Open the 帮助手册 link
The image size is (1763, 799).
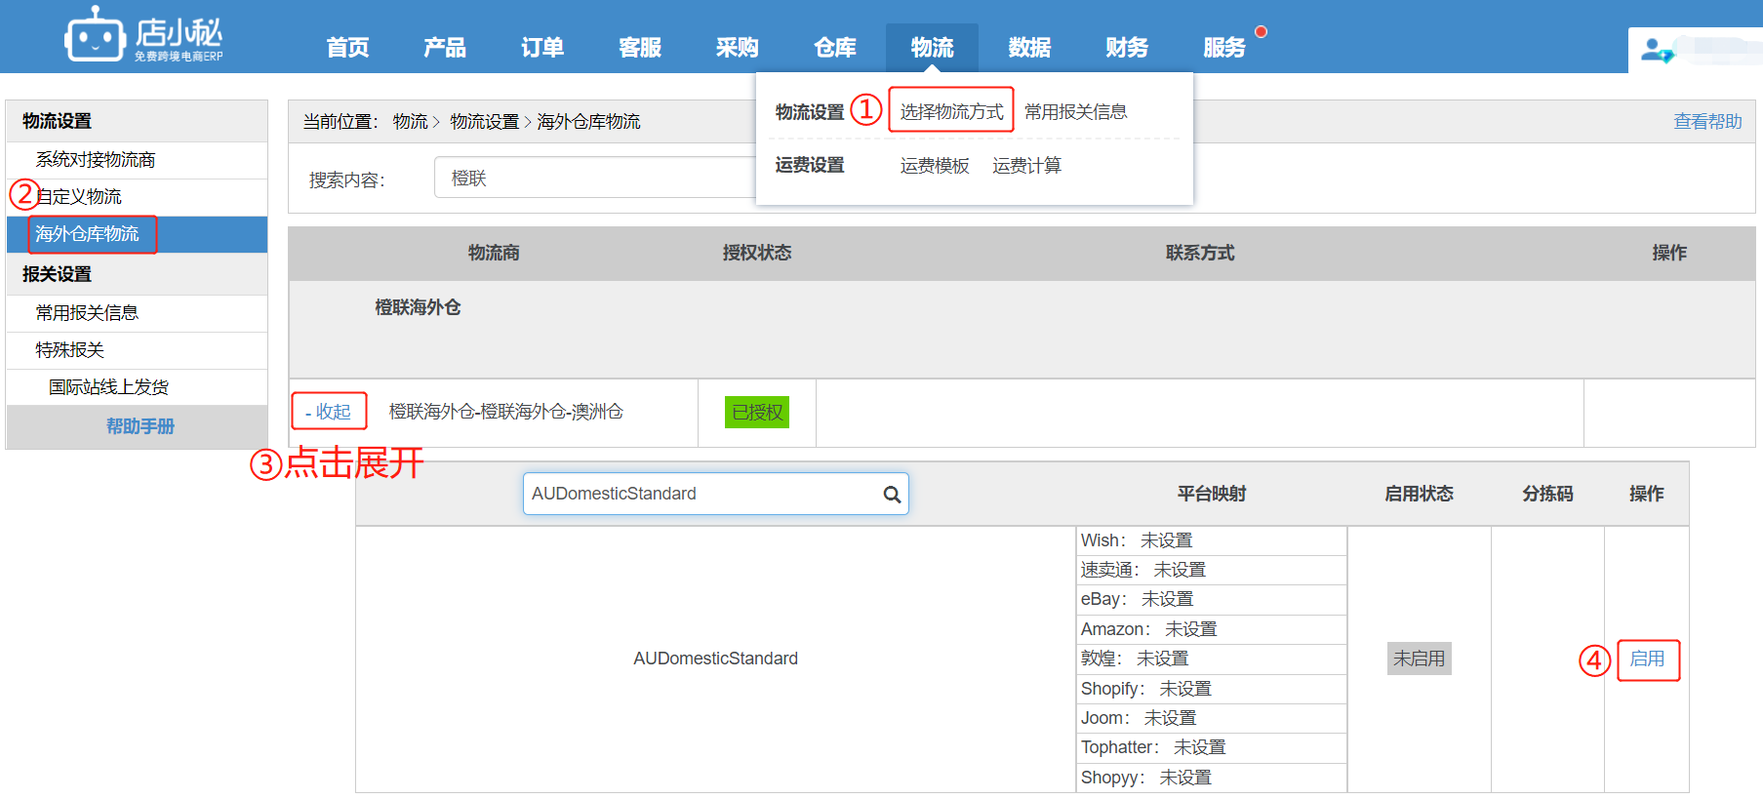coord(140,426)
